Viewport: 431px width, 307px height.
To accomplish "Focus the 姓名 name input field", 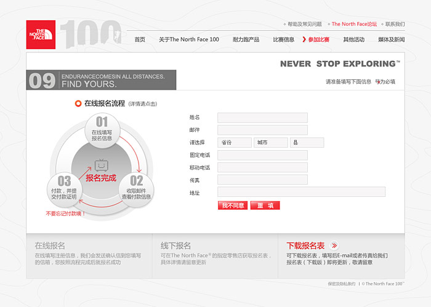I will (x=262, y=118).
